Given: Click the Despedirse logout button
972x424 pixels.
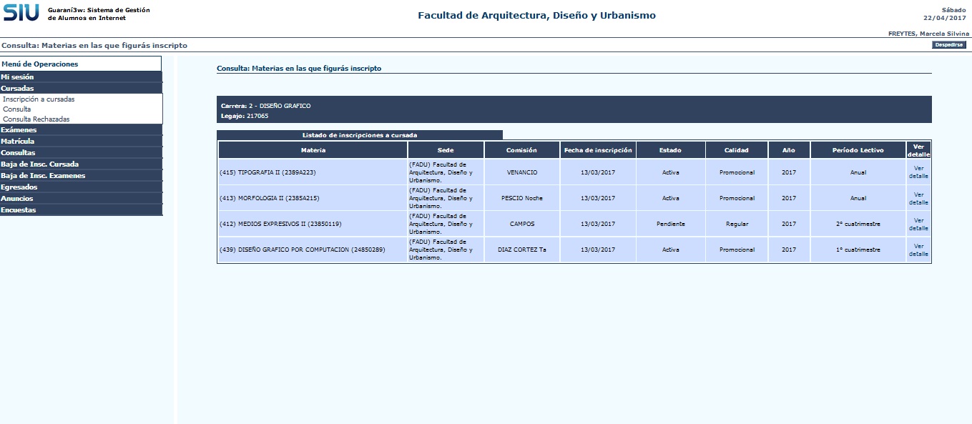Looking at the screenshot, I should pos(948,45).
